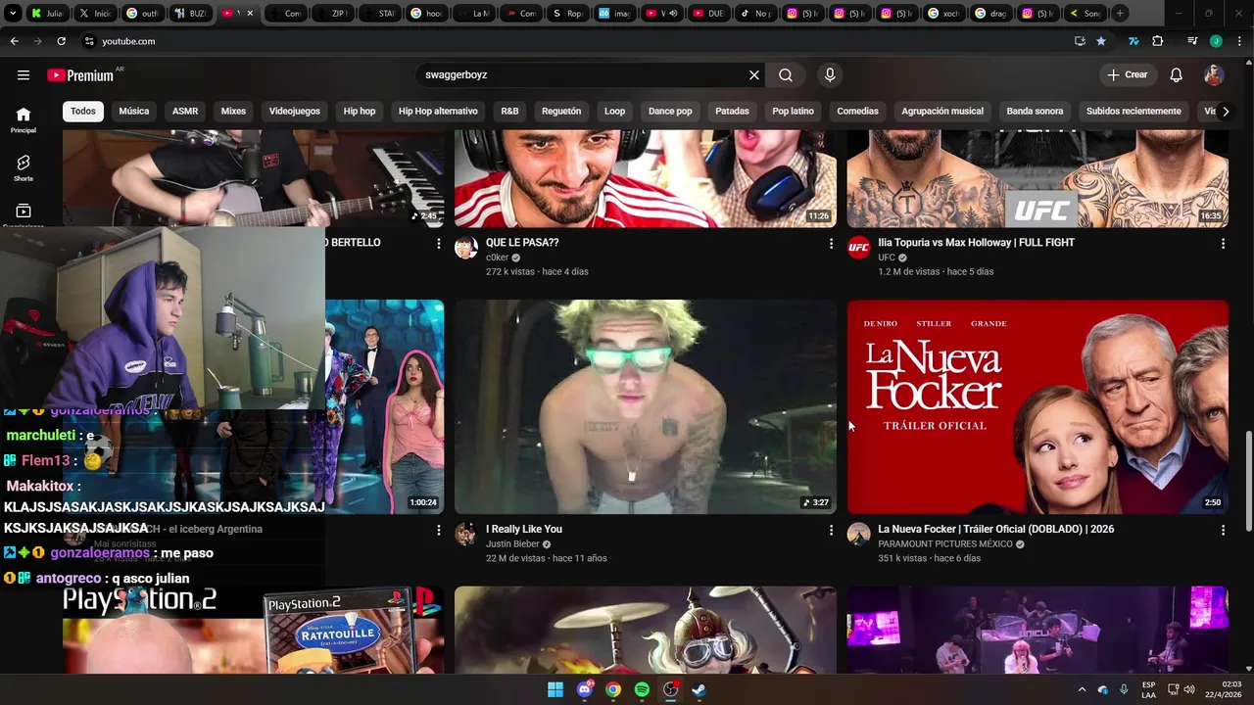Screen dimensions: 1254x705
Task: Select the Reguetón filter chip
Action: pos(561,111)
